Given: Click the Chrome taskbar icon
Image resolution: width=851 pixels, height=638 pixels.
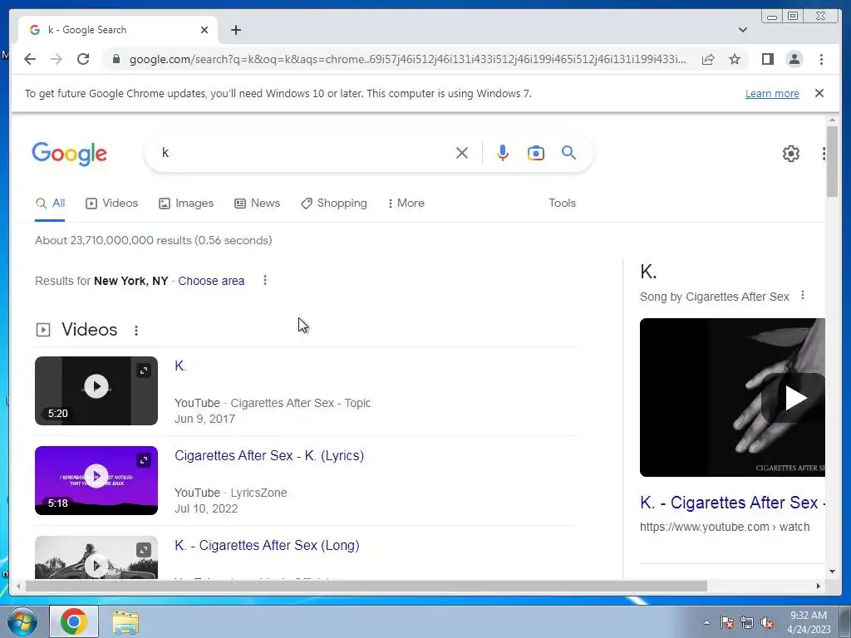Looking at the screenshot, I should (74, 621).
